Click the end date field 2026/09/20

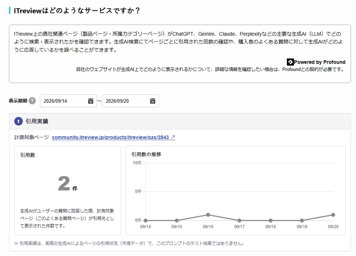(130, 101)
